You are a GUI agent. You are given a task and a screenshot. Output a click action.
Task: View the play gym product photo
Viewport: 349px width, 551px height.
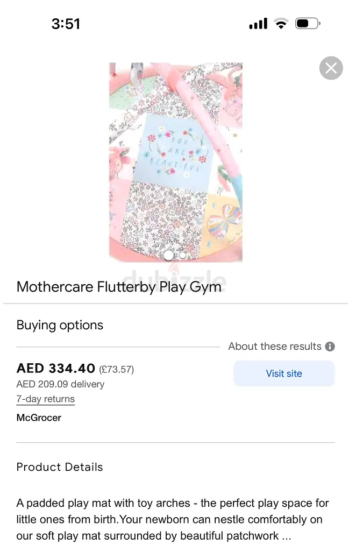click(175, 161)
